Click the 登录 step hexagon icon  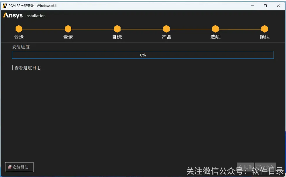click(68, 29)
